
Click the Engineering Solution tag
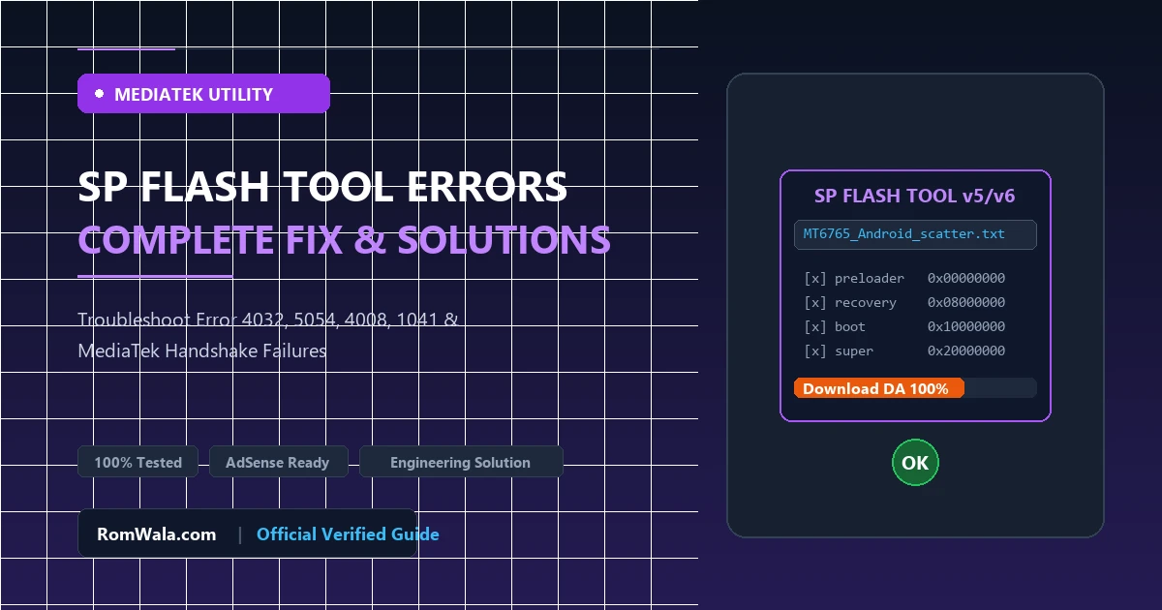click(460, 462)
